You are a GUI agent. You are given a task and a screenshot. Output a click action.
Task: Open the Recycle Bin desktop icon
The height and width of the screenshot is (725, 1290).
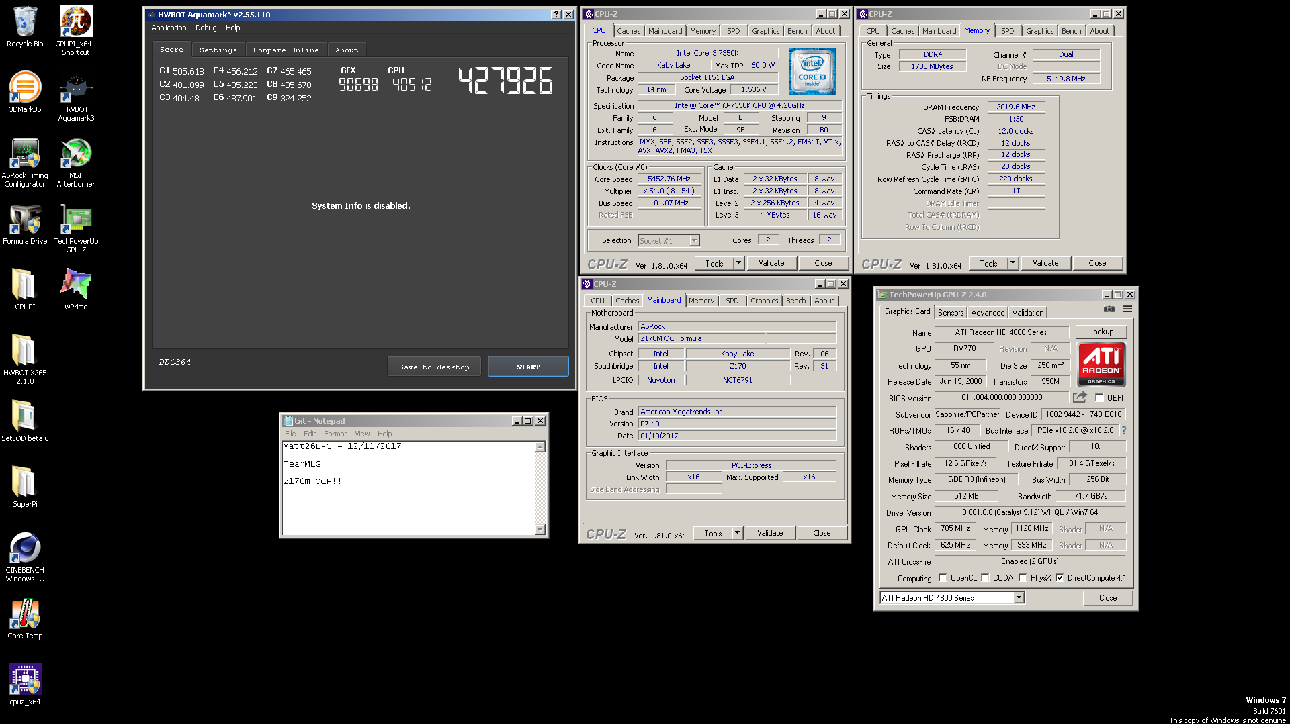(25, 27)
